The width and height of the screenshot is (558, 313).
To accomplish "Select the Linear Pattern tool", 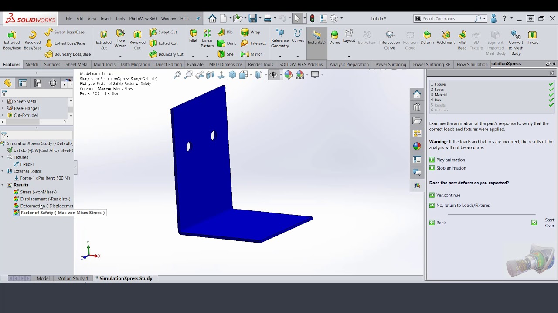I will (207, 38).
